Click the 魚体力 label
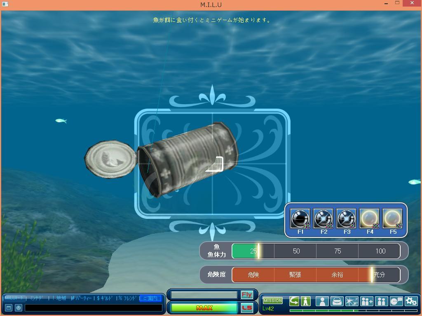The height and width of the screenshot is (316, 422). tap(216, 254)
